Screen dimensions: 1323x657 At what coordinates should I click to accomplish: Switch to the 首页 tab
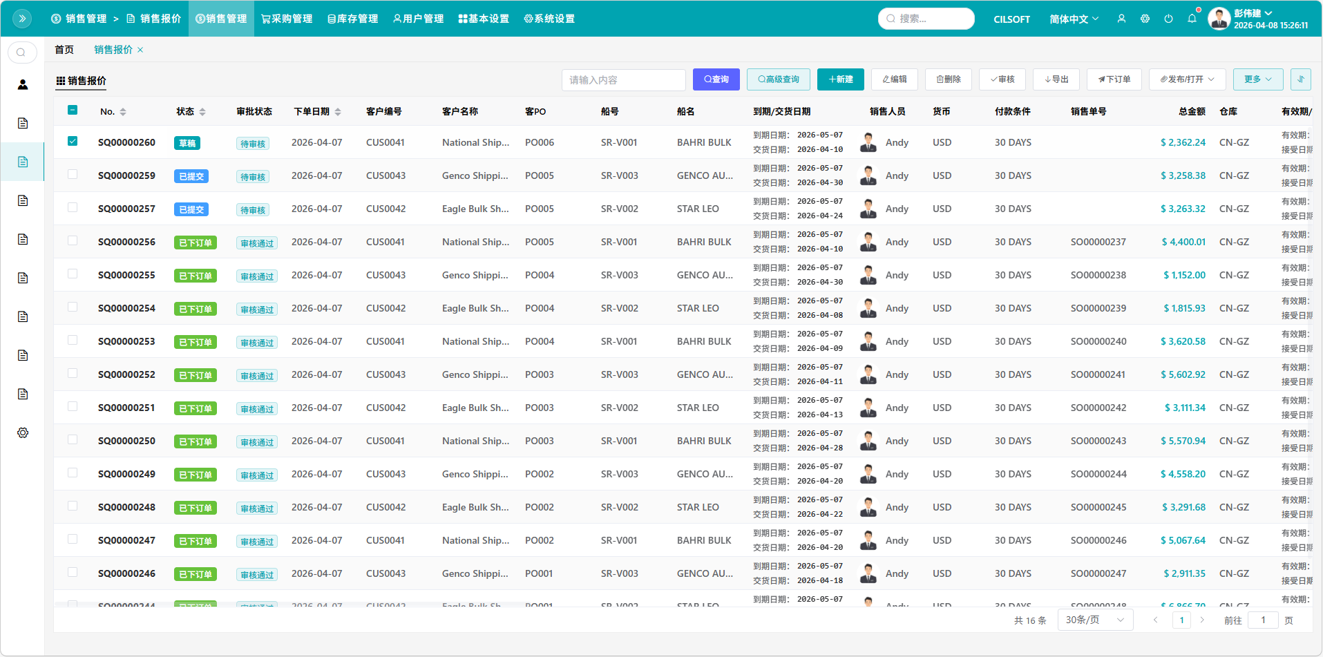click(x=64, y=50)
